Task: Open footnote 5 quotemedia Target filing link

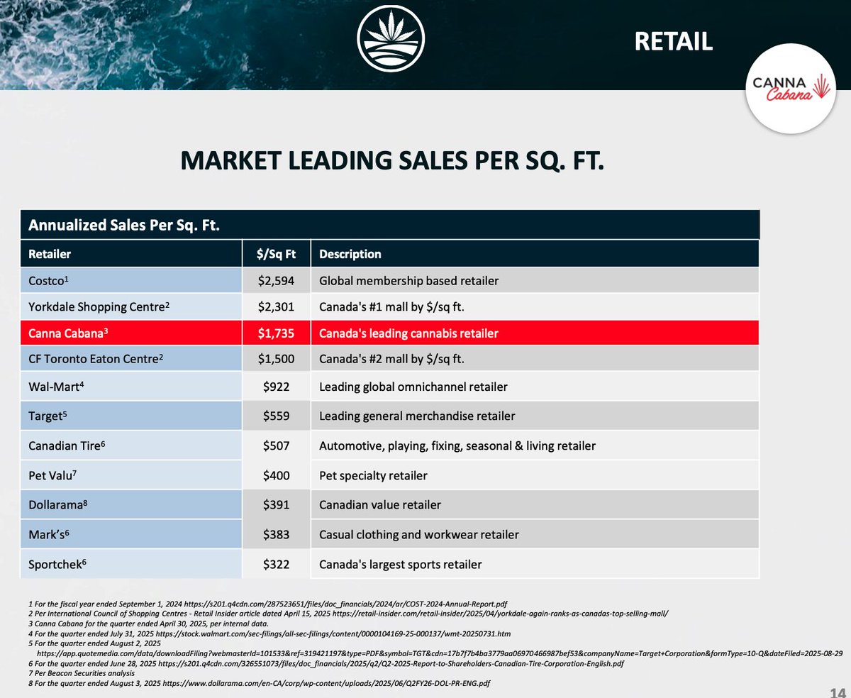Action: click(438, 653)
